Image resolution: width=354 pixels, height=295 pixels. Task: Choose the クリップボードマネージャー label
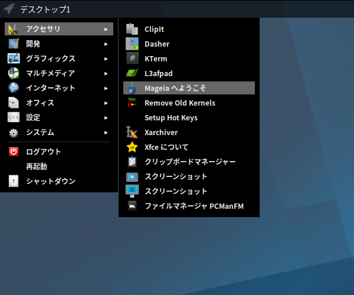(190, 162)
